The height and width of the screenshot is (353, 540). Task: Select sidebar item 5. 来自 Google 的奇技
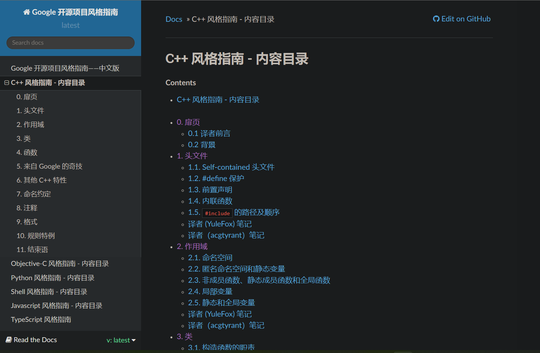point(70,166)
